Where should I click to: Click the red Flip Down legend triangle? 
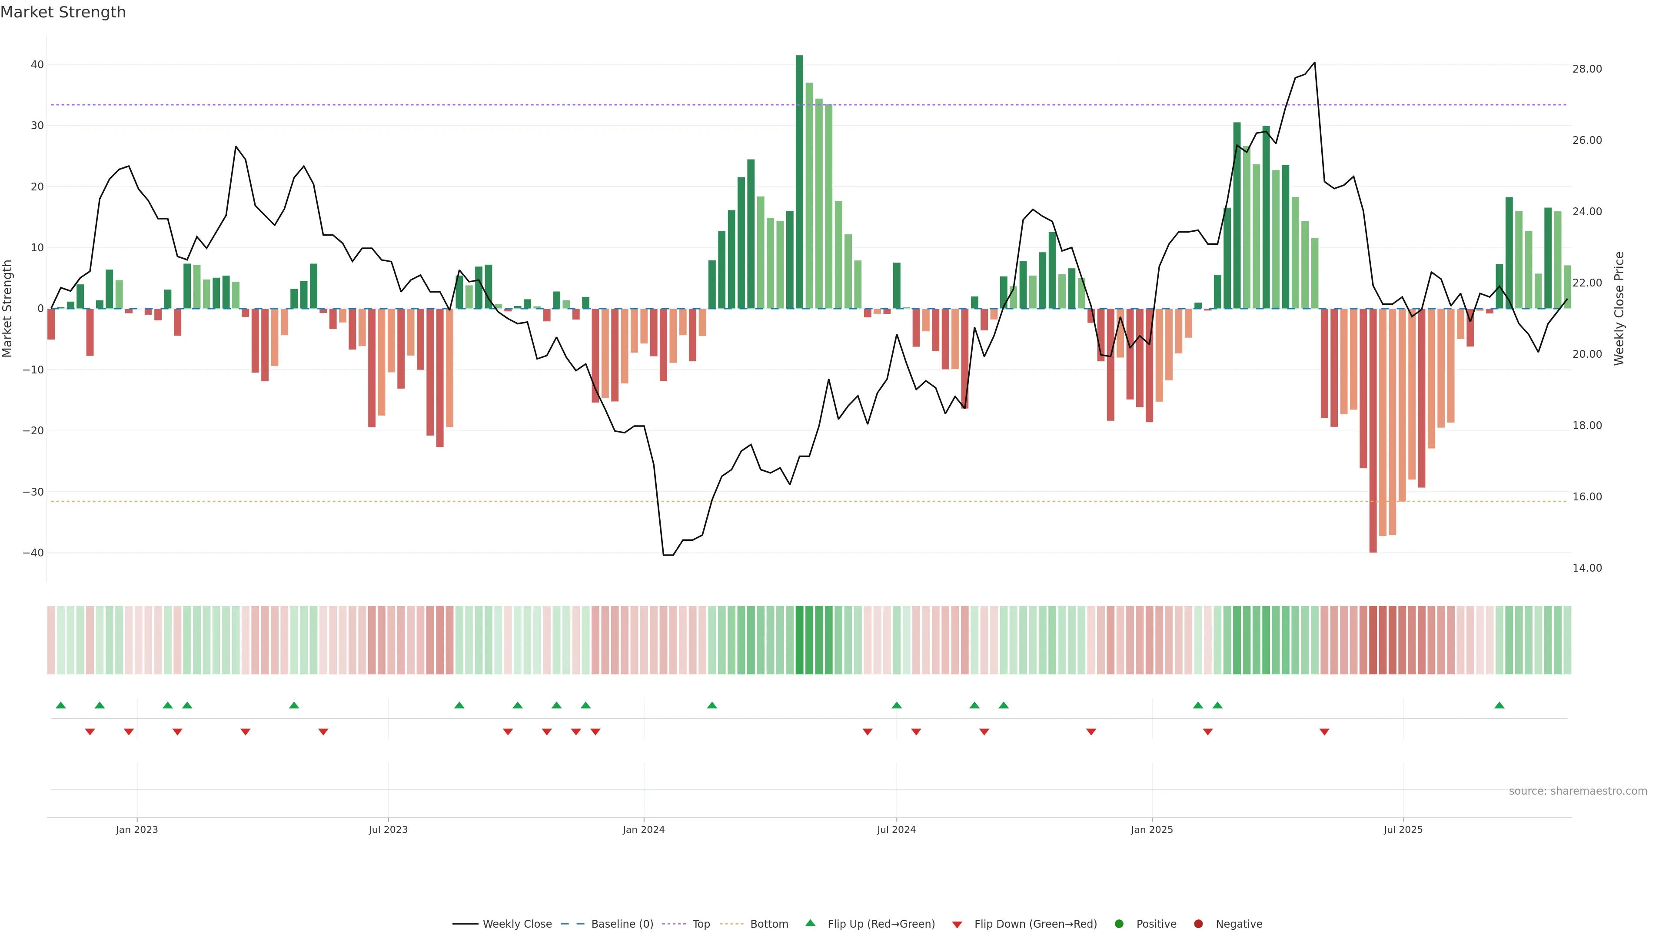point(957,925)
